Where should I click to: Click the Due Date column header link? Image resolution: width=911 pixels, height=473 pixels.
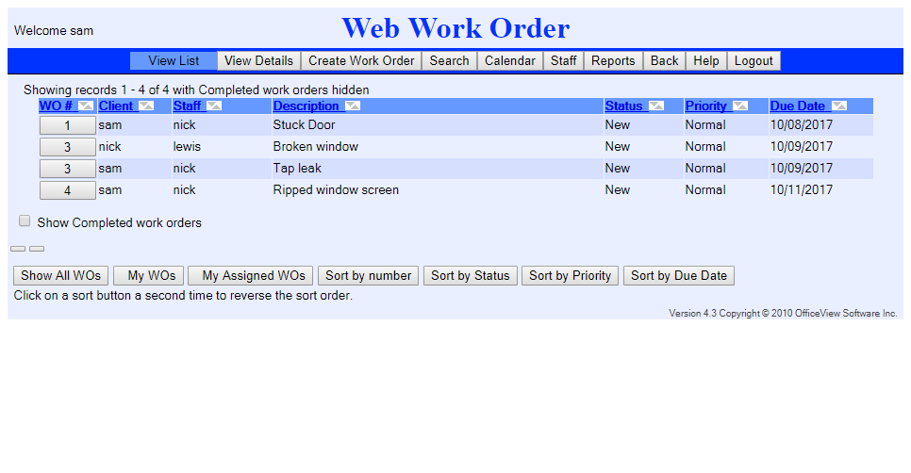[x=797, y=106]
